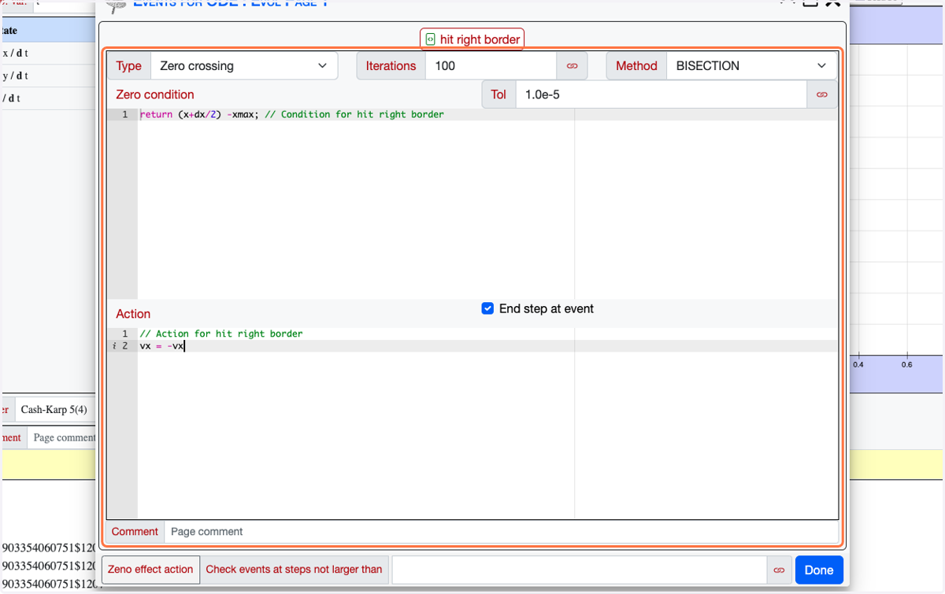The width and height of the screenshot is (945, 594).
Task: Click the Iterations field with value 100
Action: (x=491, y=66)
